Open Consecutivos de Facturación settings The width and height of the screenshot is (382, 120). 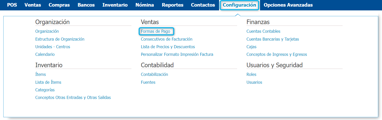pos(166,39)
